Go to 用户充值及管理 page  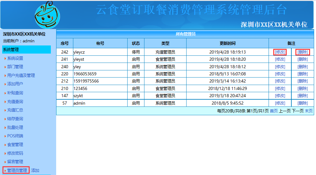tap(21, 75)
